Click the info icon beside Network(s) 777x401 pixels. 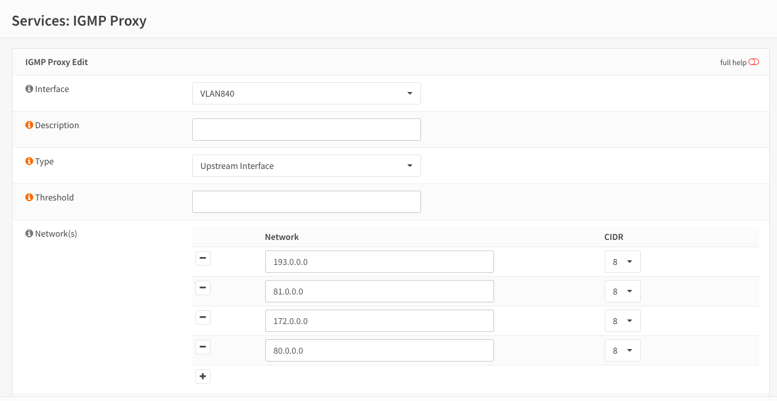29,233
